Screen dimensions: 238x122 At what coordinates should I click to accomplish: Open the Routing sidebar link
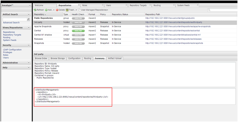coord(7,37)
